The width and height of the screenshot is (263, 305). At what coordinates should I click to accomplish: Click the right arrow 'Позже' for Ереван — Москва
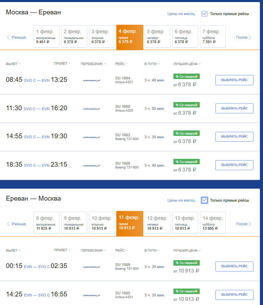244,224
